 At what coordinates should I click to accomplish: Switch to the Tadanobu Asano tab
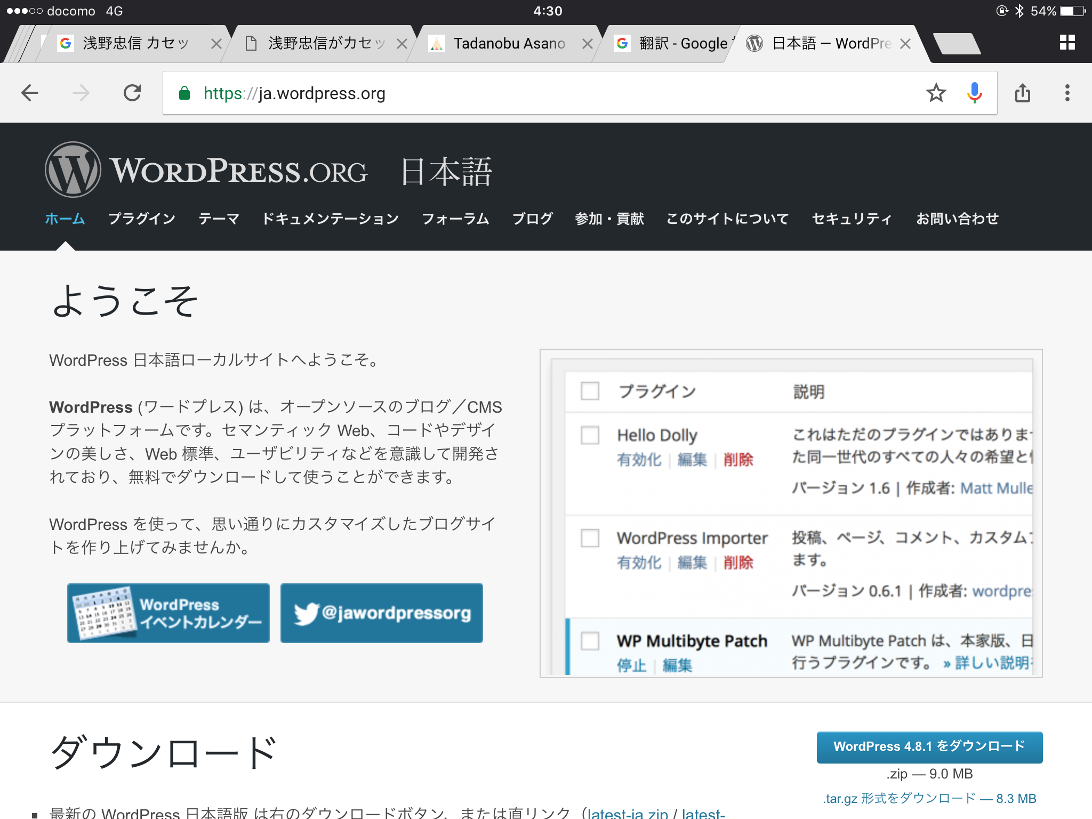[x=504, y=44]
